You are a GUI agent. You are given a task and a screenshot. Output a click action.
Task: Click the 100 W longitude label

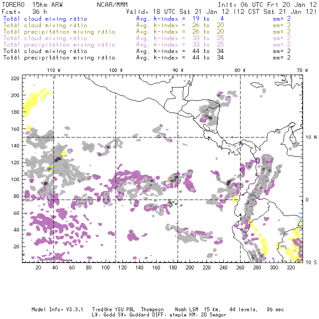(116, 70)
